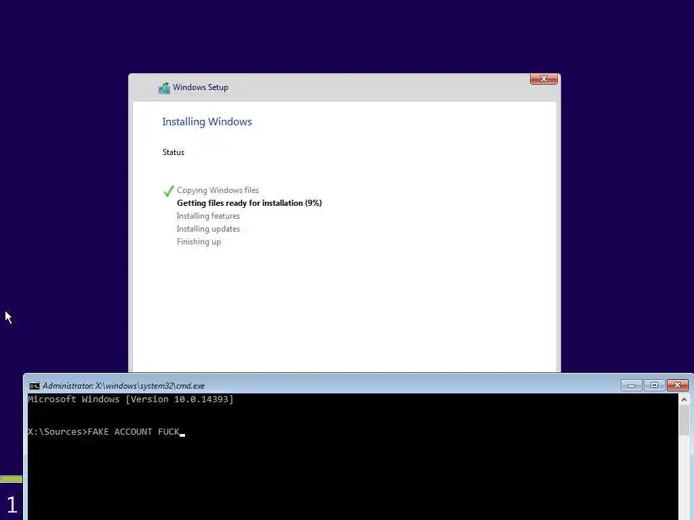
Task: Close the Administrator cmd.exe window
Action: coord(677,385)
